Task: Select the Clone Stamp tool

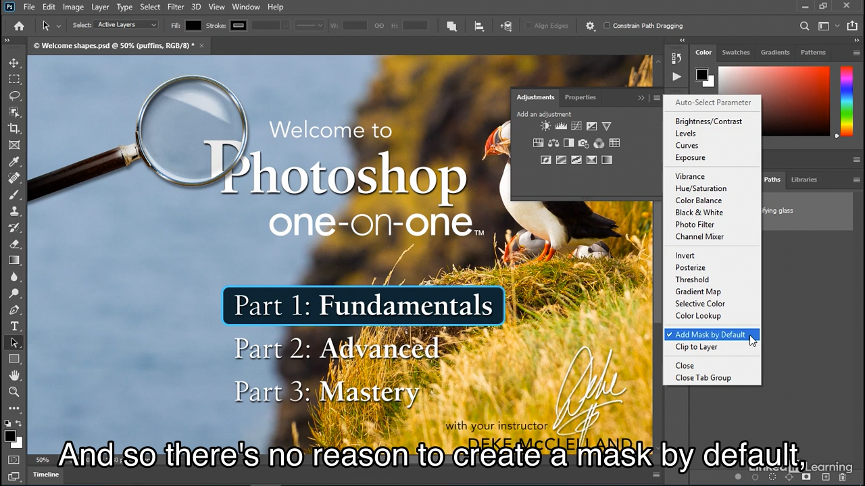Action: [14, 211]
